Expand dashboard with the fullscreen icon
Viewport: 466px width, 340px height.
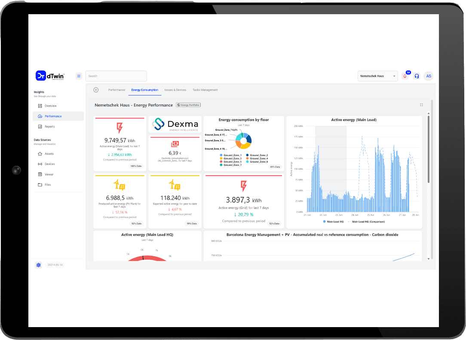[x=421, y=105]
